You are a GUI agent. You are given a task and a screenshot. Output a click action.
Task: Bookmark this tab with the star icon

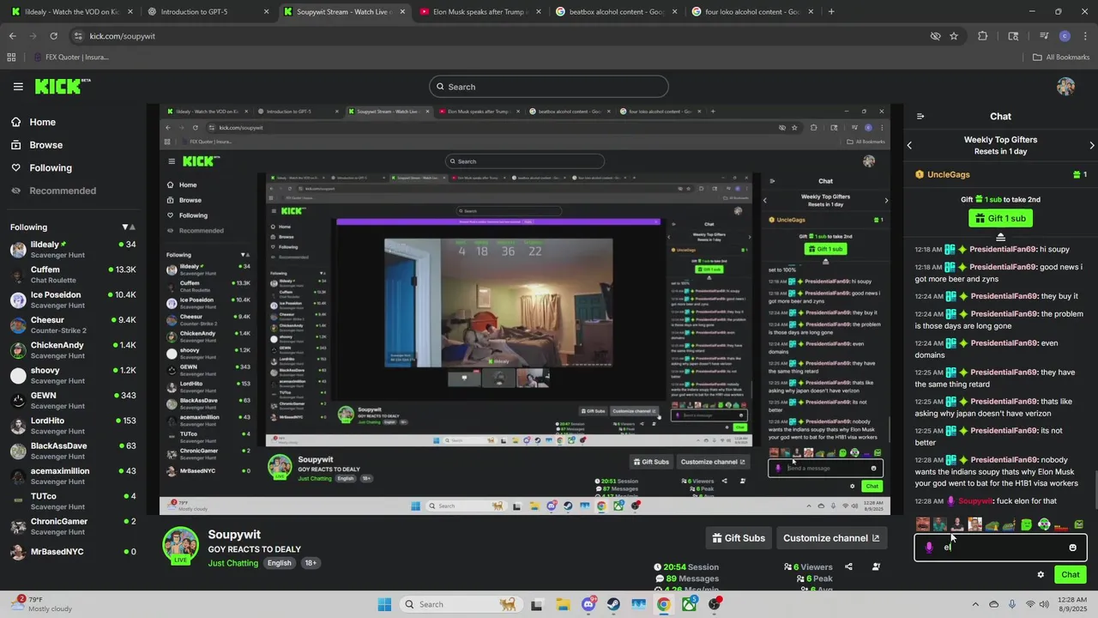pyautogui.click(x=954, y=36)
